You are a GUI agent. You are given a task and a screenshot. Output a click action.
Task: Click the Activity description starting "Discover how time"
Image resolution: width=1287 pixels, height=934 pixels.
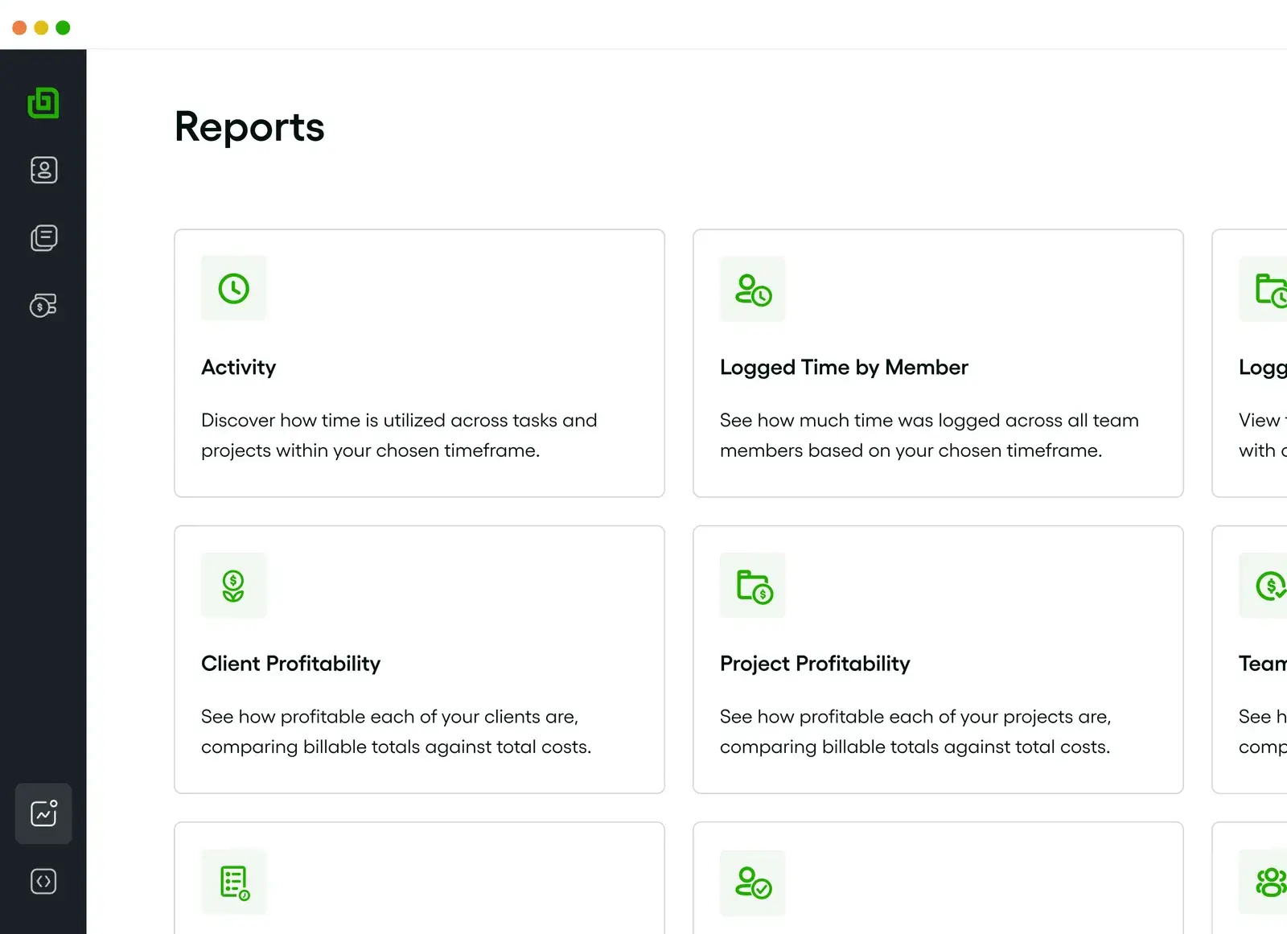point(399,435)
